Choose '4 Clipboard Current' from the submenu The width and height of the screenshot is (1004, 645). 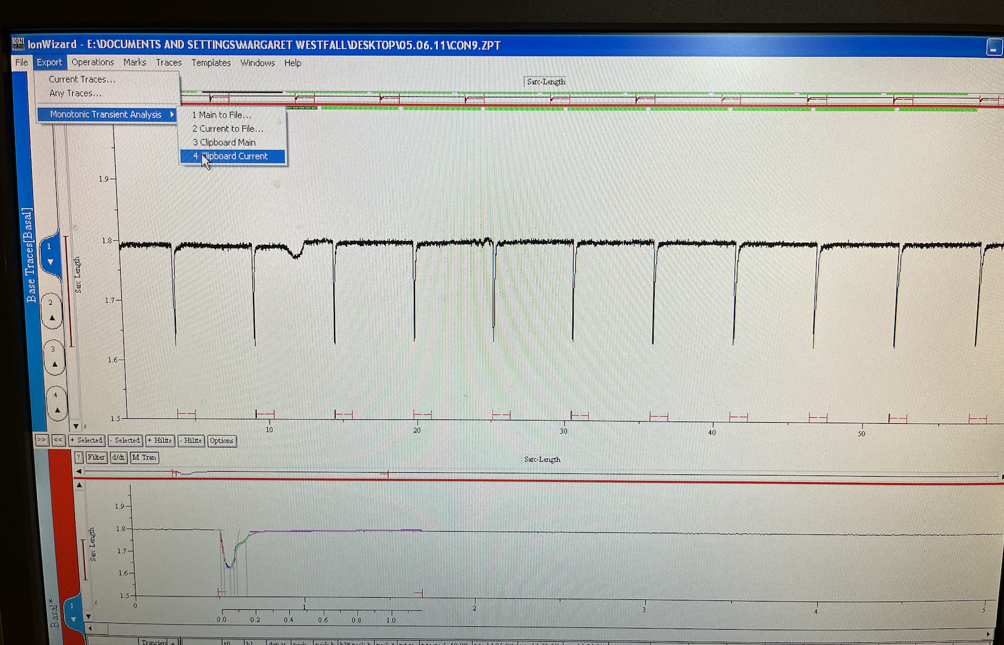pyautogui.click(x=233, y=156)
